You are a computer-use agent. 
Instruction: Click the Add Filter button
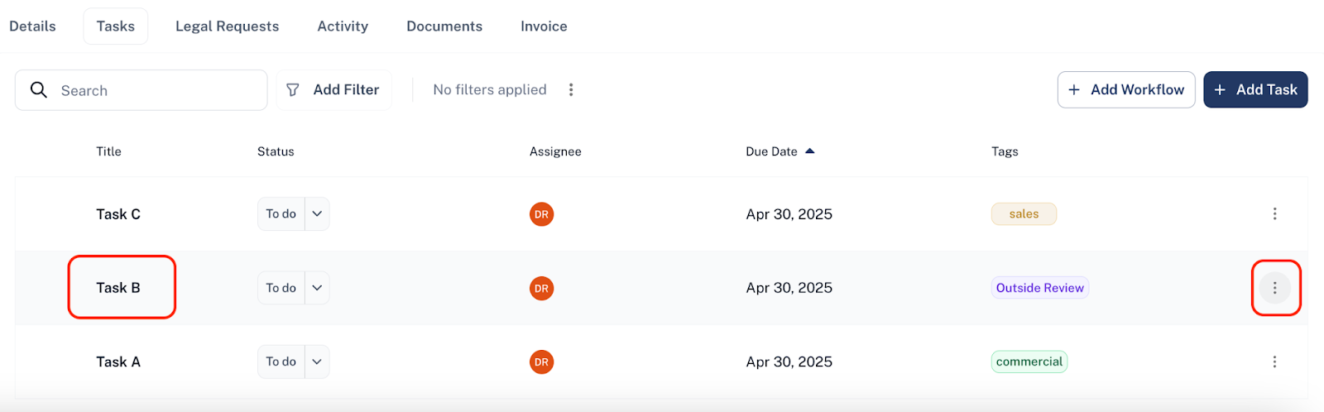pos(333,89)
